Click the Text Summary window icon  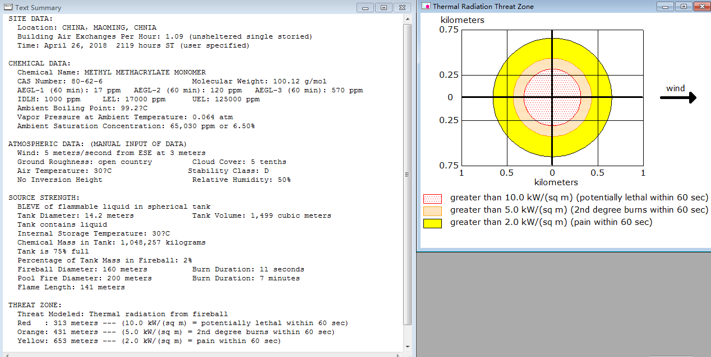pyautogui.click(x=8, y=7)
